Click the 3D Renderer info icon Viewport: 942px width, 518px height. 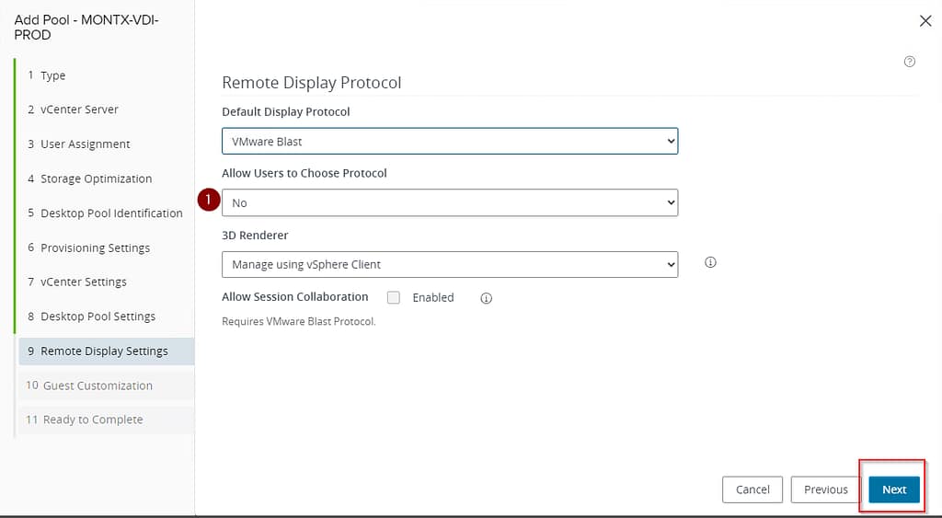click(x=710, y=262)
